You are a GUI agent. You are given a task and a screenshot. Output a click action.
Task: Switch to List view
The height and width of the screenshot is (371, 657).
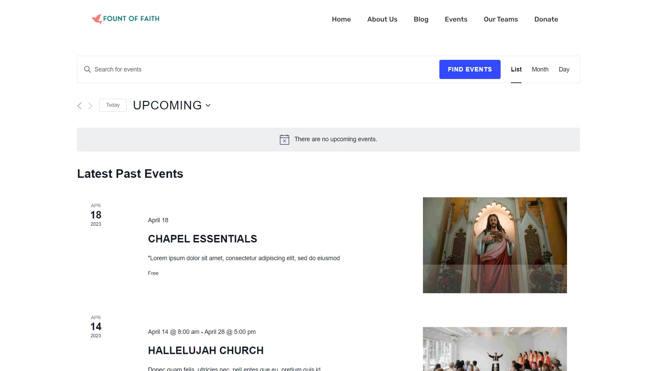(x=516, y=69)
